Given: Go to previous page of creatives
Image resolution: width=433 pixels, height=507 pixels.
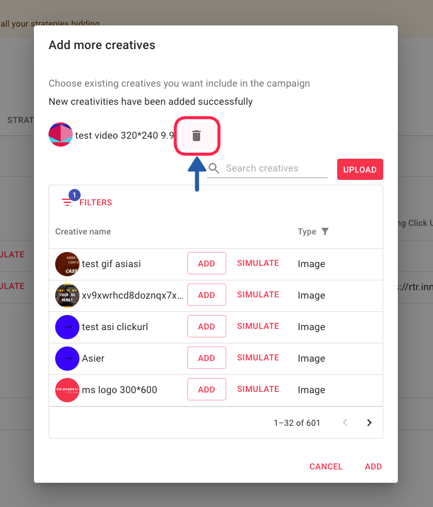Looking at the screenshot, I should click(345, 423).
